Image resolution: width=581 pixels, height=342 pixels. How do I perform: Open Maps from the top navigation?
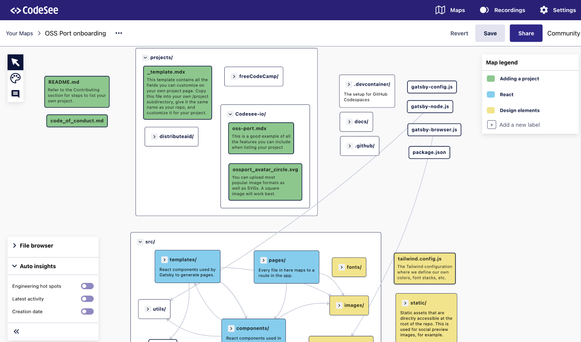pyautogui.click(x=451, y=10)
